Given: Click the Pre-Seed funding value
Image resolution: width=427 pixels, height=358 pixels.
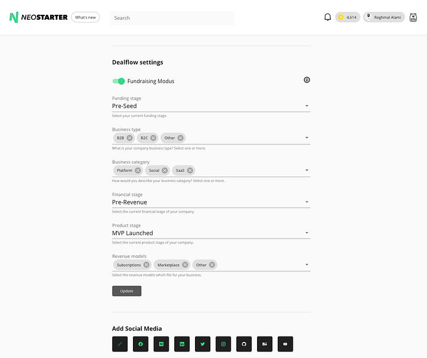Looking at the screenshot, I should point(125,106).
